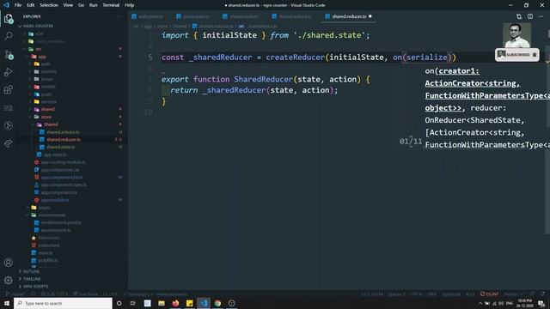Open the Explorer view in the activity bar

9,19
